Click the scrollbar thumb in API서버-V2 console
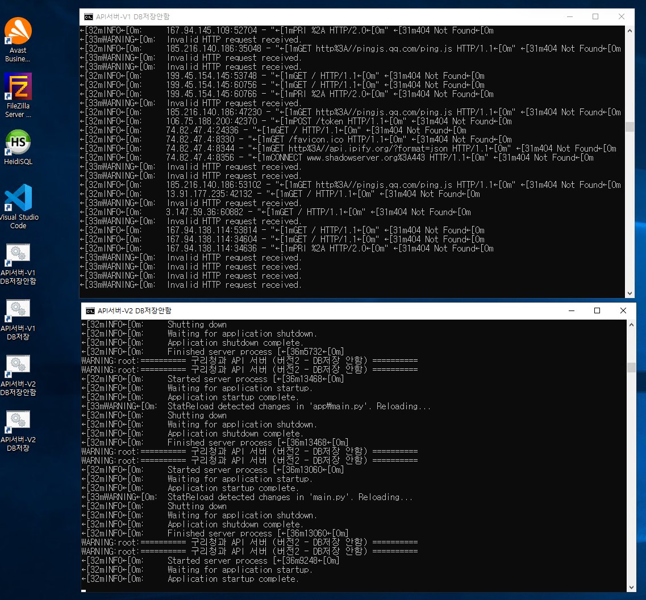The width and height of the screenshot is (646, 600). [x=631, y=367]
